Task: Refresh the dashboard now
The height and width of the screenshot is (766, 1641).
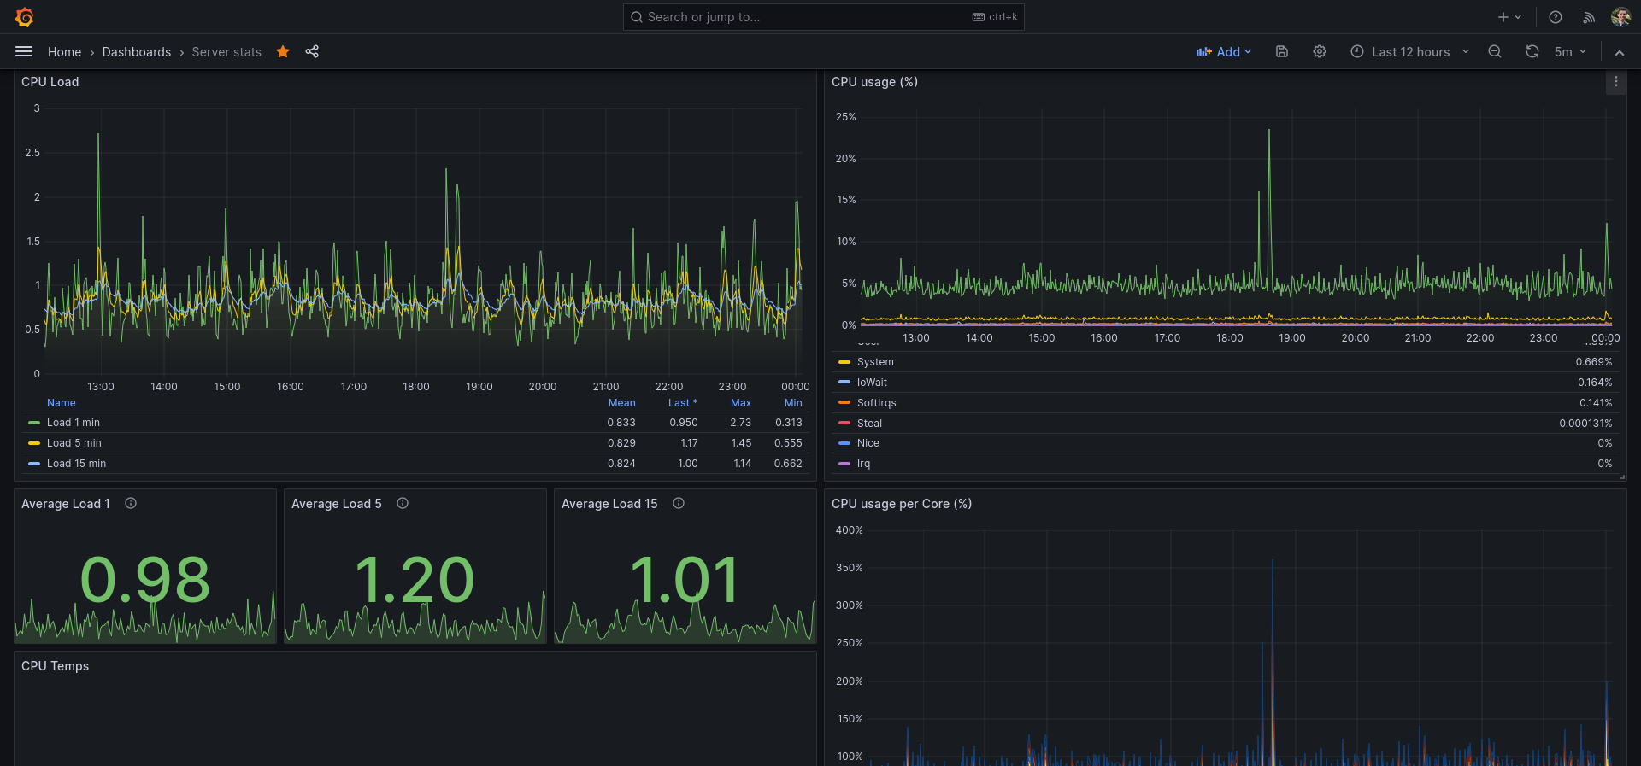Action: pyautogui.click(x=1532, y=52)
